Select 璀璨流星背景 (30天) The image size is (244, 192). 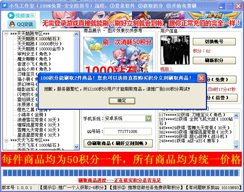coord(38,125)
